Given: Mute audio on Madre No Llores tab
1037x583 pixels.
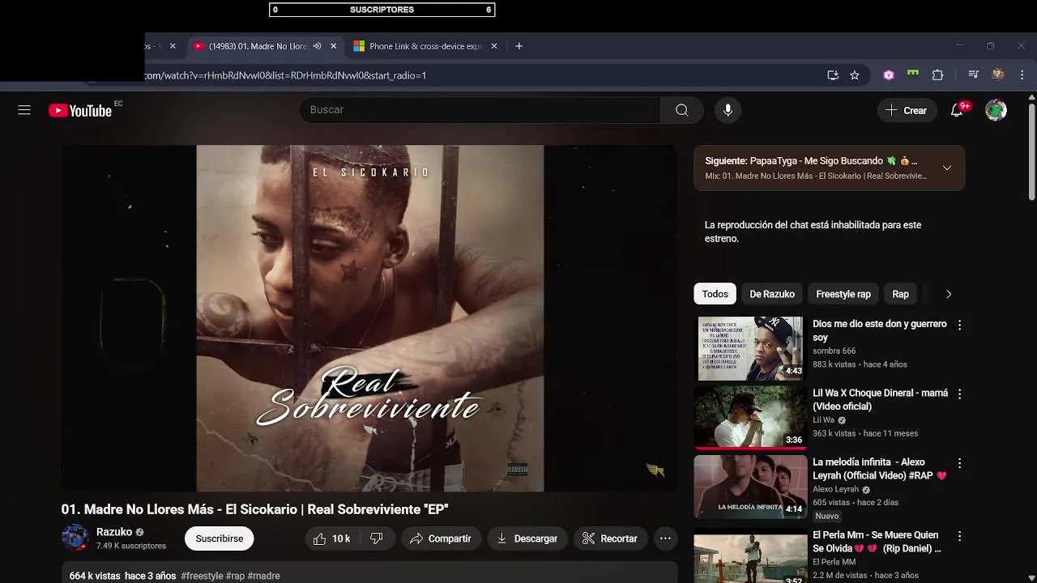Looking at the screenshot, I should (x=317, y=46).
